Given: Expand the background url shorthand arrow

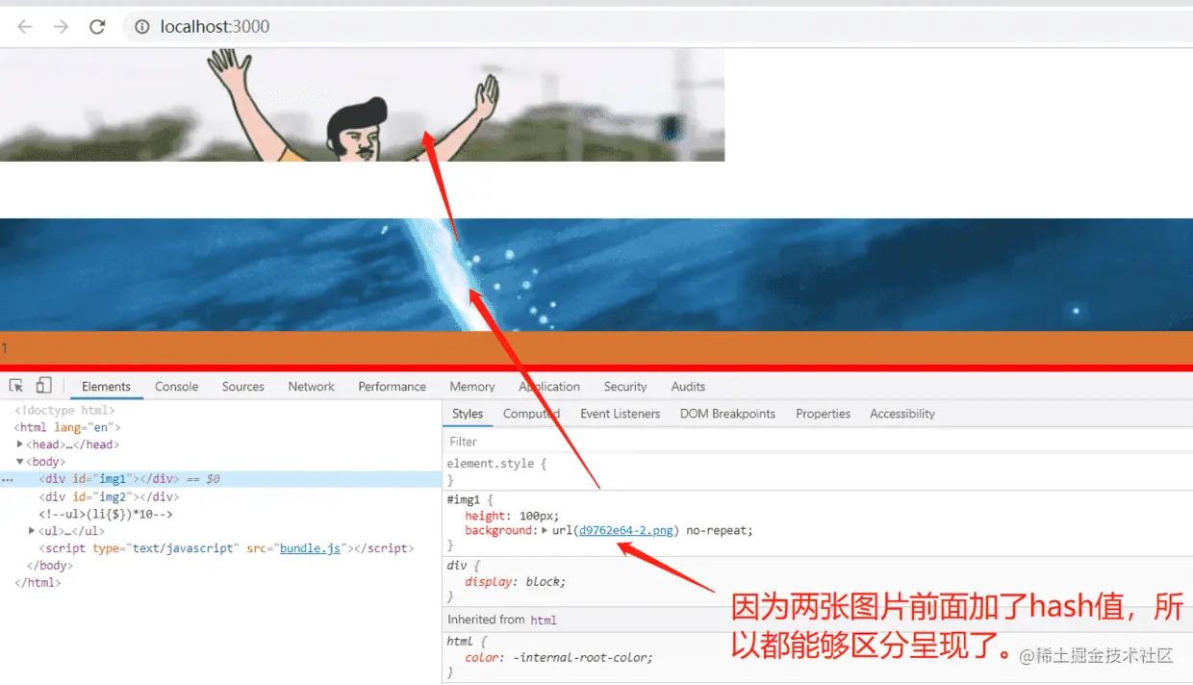Looking at the screenshot, I should tap(545, 531).
